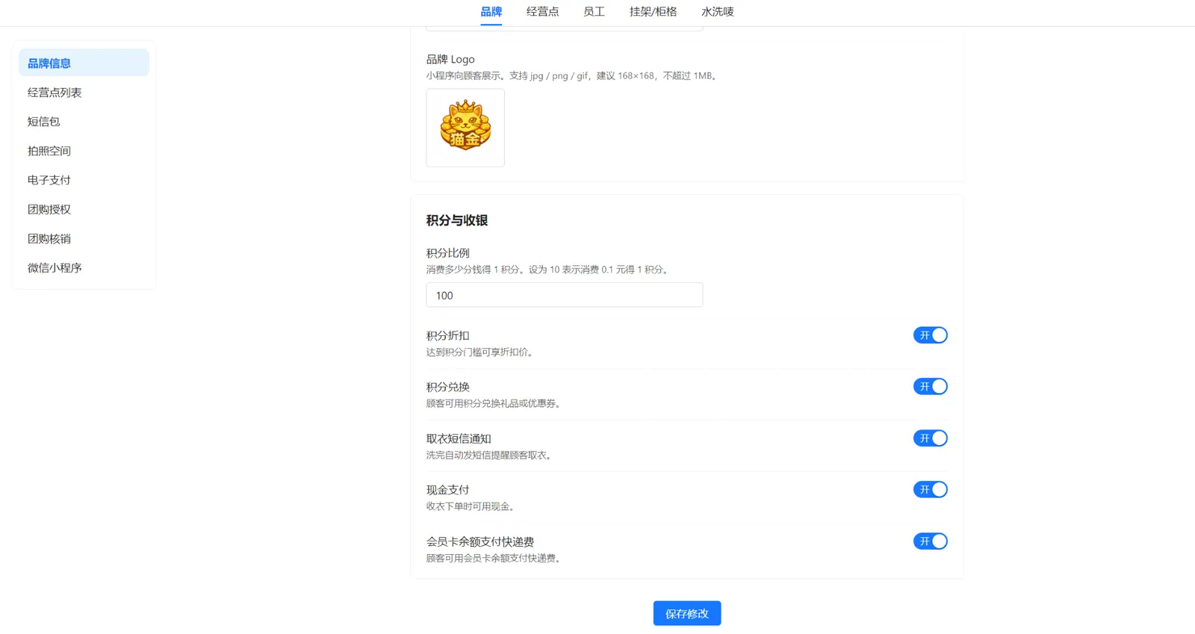Click the 积分兑换 label text
Image resolution: width=1195 pixels, height=634 pixels.
448,387
